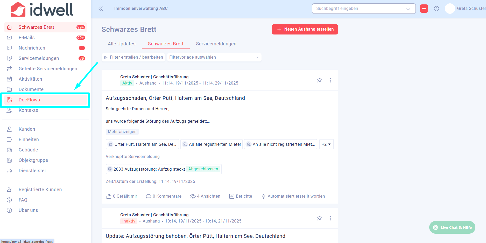Select the Schwarzes Brett tab
The width and height of the screenshot is (486, 243).
pyautogui.click(x=166, y=44)
